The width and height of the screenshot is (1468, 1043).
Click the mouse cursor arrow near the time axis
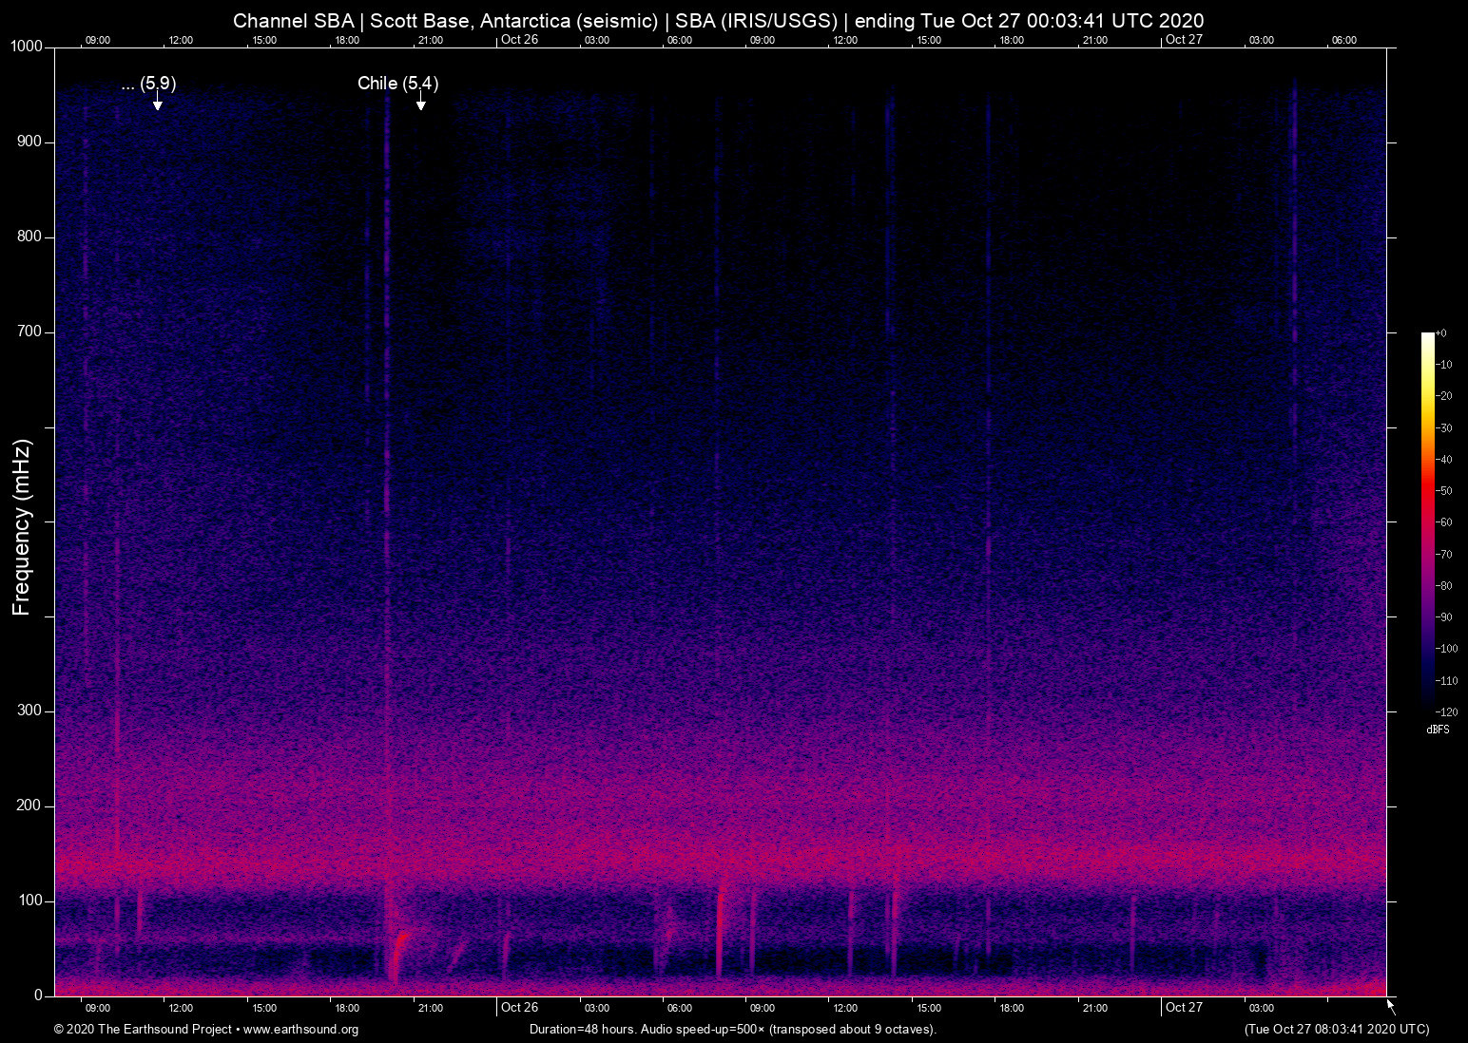[x=1390, y=1004]
